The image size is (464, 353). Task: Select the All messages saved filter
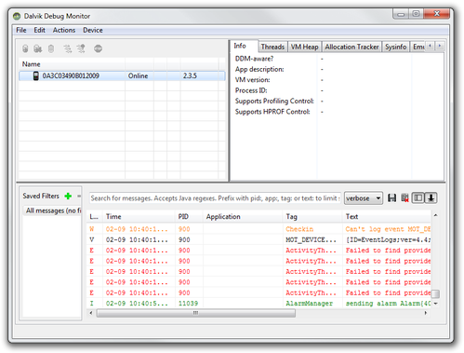tap(52, 210)
